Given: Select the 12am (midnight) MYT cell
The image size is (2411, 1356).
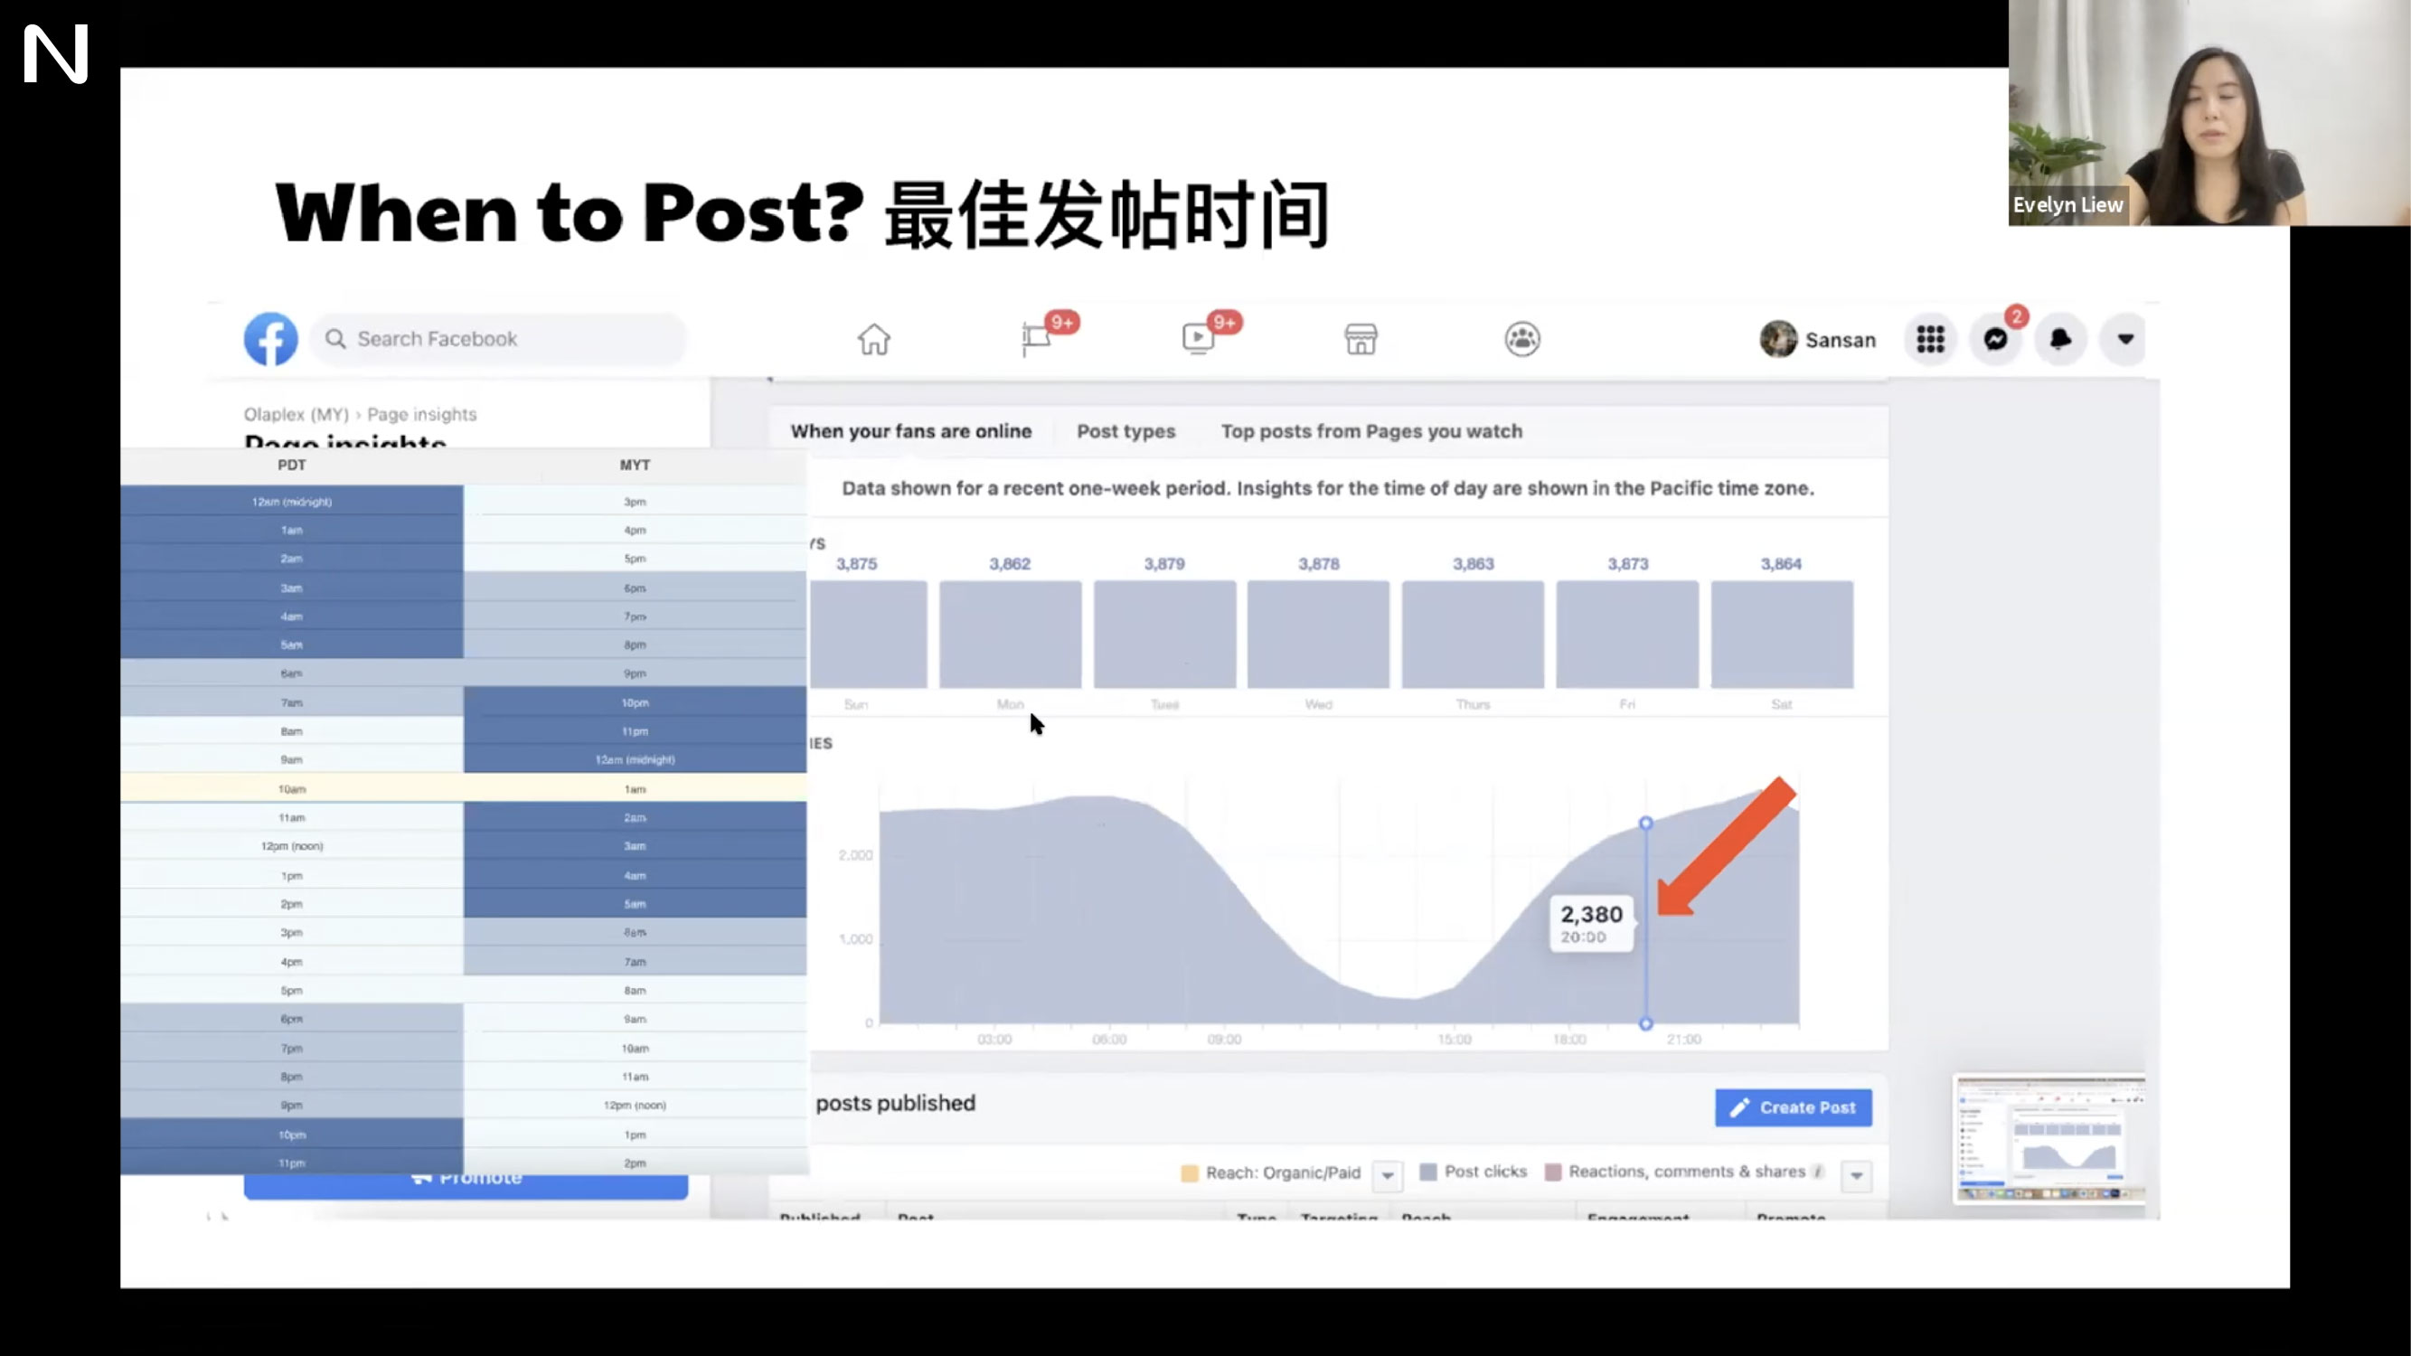Looking at the screenshot, I should (635, 760).
